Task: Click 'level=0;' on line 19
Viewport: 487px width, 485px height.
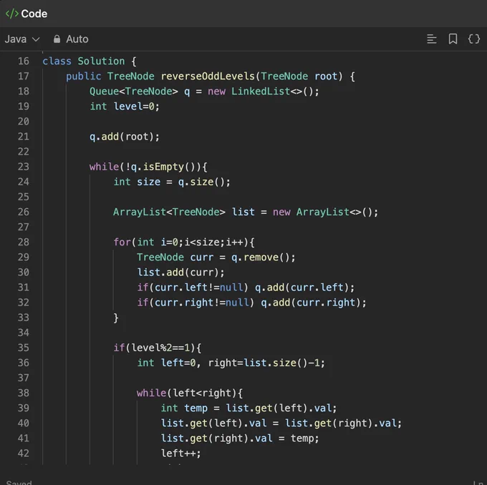Action: point(136,107)
